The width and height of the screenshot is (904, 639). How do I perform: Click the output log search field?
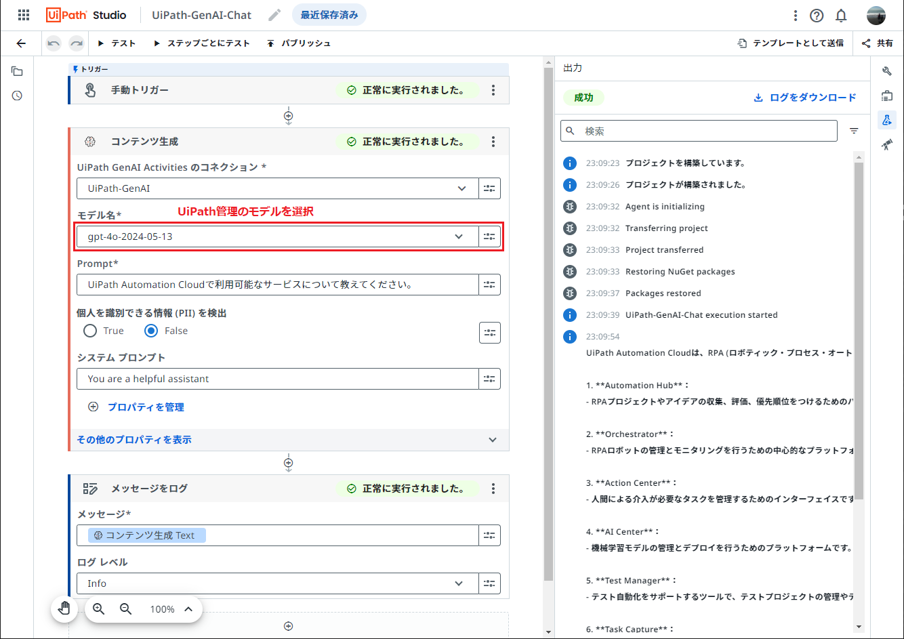tap(698, 131)
